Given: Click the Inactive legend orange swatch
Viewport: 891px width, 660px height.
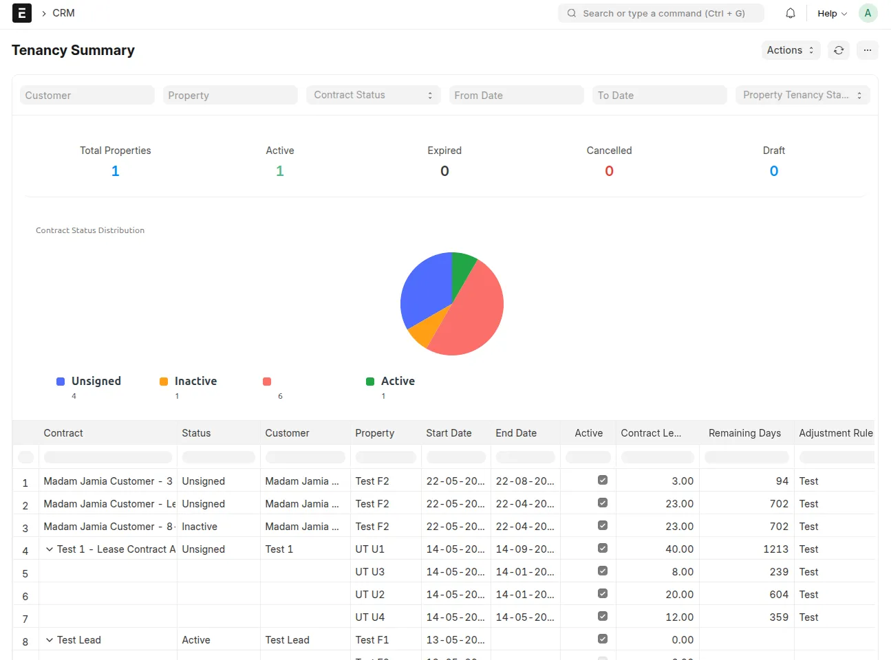Looking at the screenshot, I should tap(164, 382).
